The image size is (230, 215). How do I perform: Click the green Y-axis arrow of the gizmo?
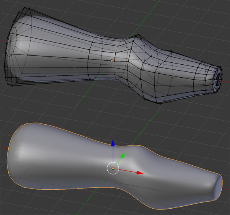coord(120,159)
